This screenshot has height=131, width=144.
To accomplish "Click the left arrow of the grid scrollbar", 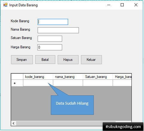I will 14,124.
